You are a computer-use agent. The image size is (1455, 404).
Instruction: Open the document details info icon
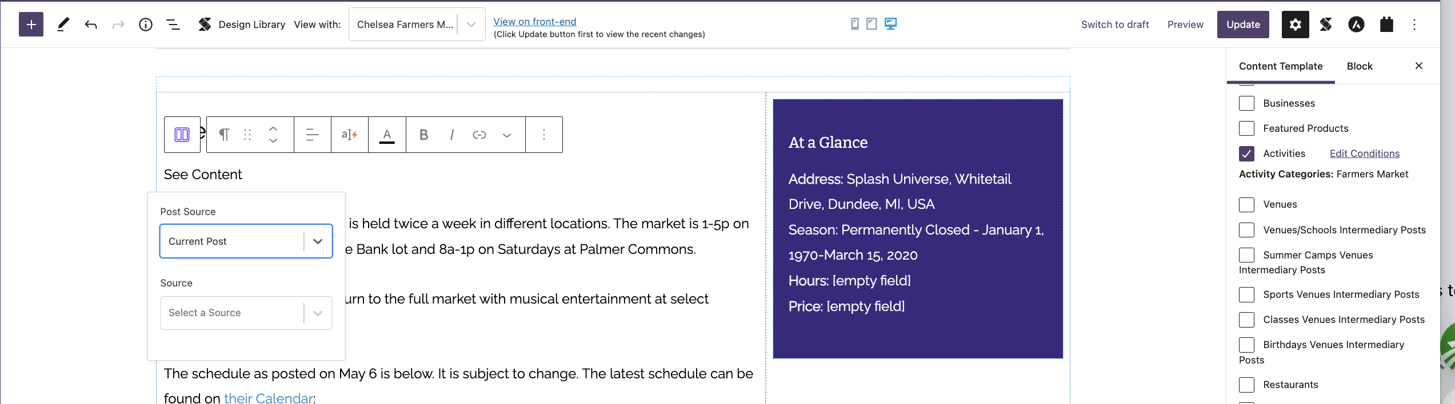146,25
